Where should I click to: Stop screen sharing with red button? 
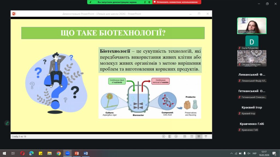(177, 2)
